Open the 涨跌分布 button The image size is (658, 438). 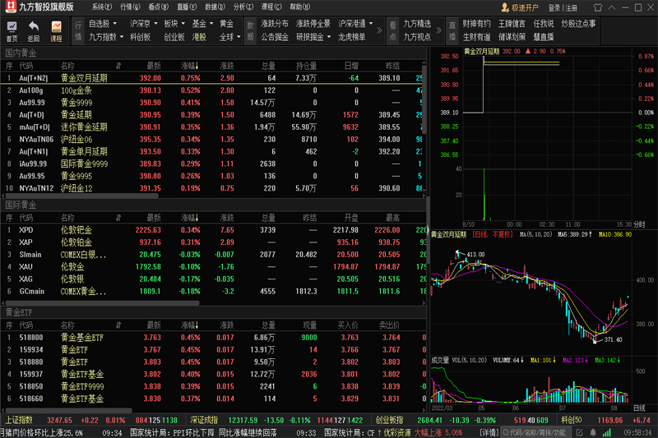point(274,24)
